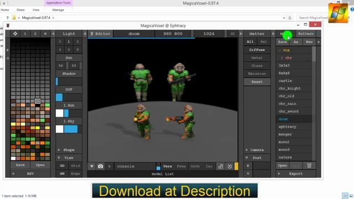Collapse the View section
This screenshot has height=199, width=354.
point(69,158)
